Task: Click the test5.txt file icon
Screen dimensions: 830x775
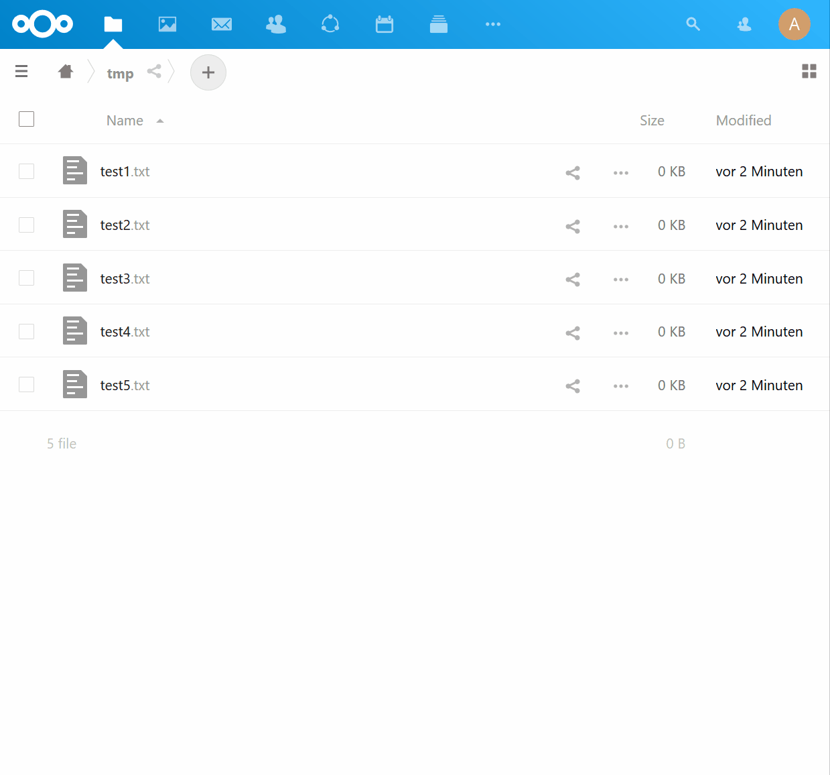Action: click(x=75, y=384)
